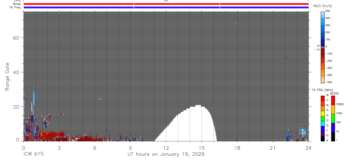Click the "Range Gate" vertical axis title
This screenshot has width=347, height=160.
pyautogui.click(x=8, y=76)
